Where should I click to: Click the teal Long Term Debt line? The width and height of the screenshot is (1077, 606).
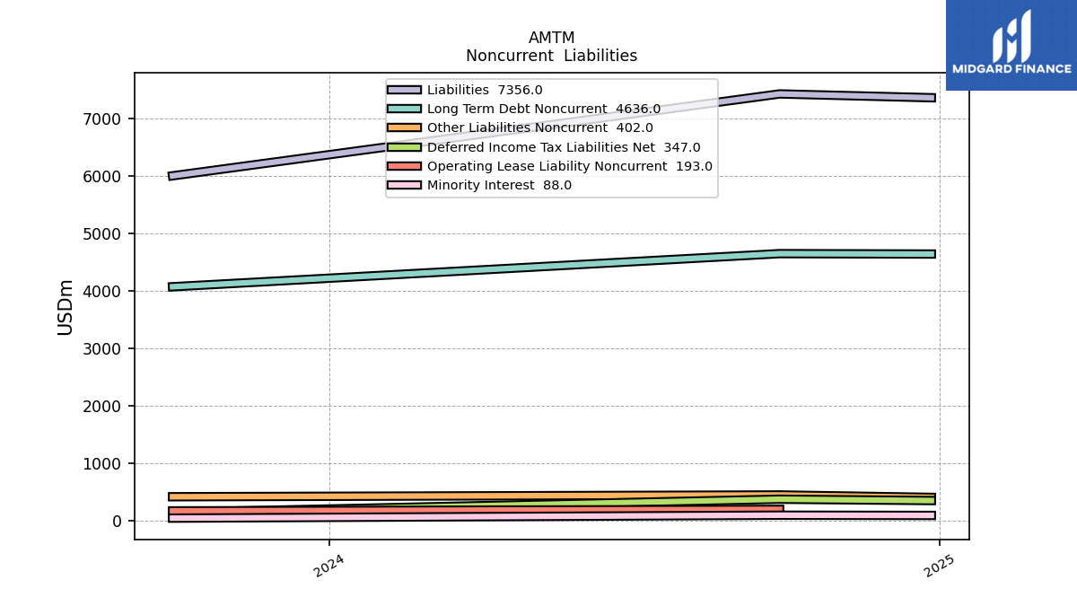coord(551,267)
